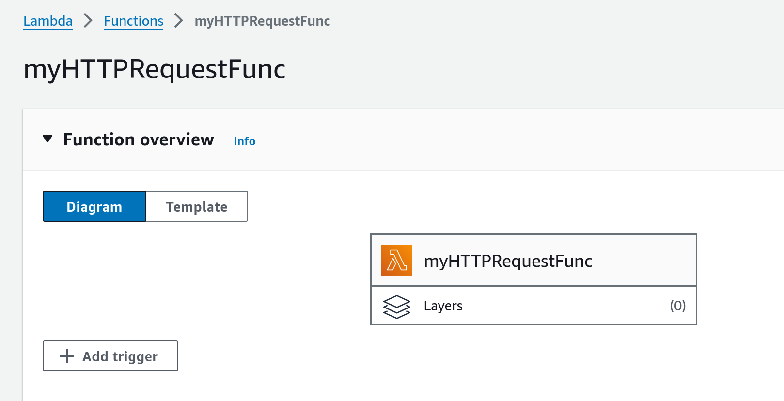The width and height of the screenshot is (784, 401).
Task: Click the Function overview heading text
Action: (139, 139)
